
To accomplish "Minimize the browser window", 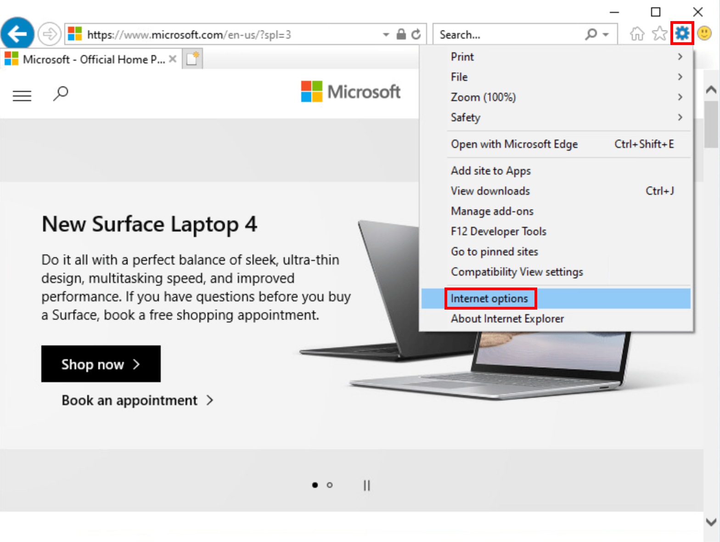I will pos(614,12).
